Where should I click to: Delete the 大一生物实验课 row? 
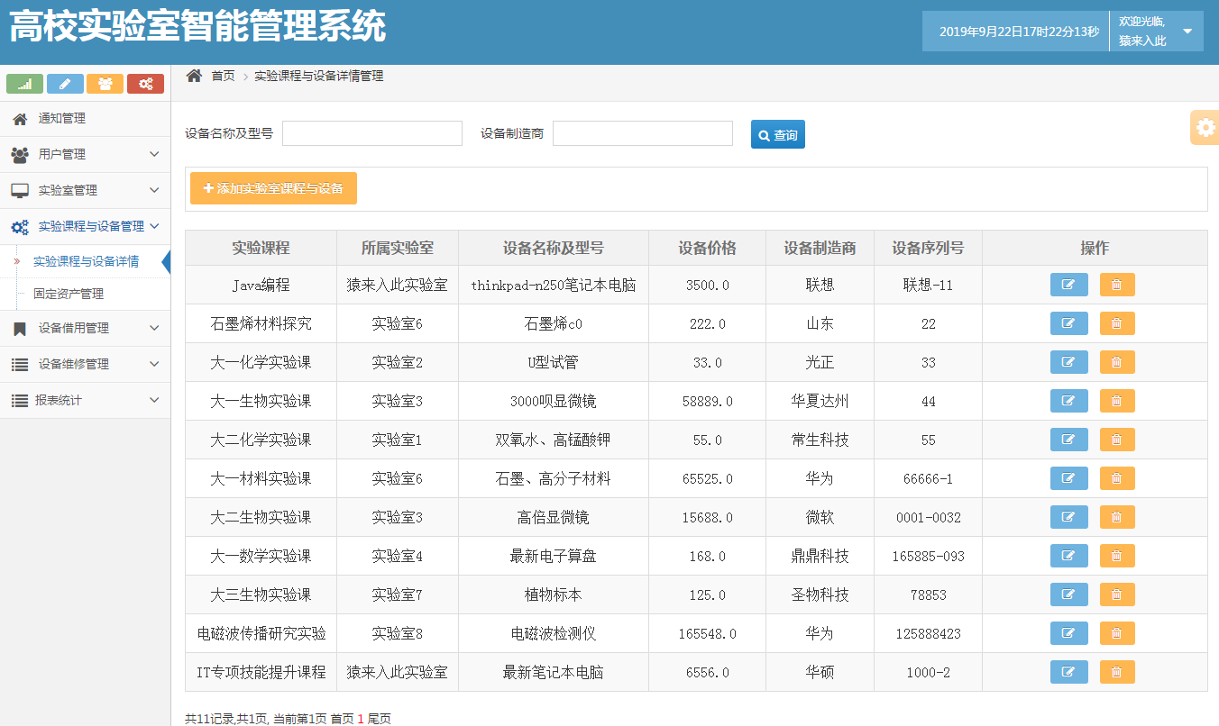(x=1117, y=401)
